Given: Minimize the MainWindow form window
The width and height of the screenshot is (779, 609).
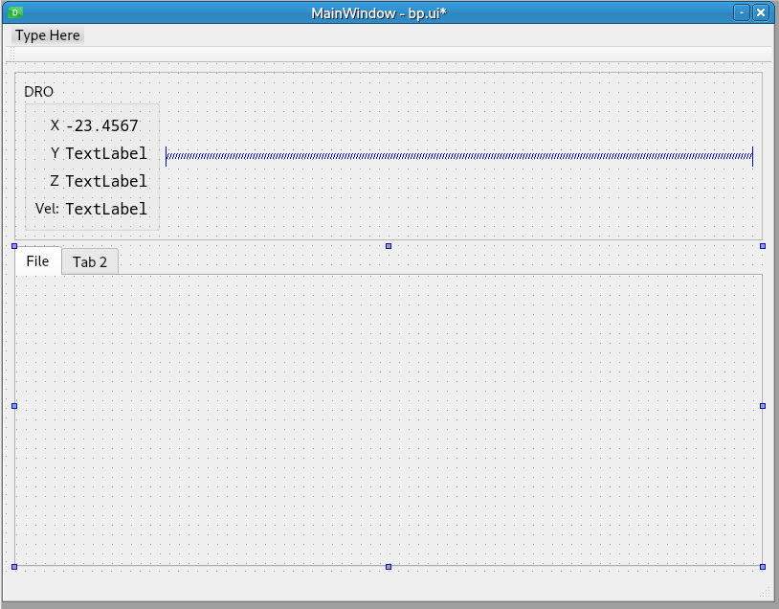Looking at the screenshot, I should pos(742,12).
